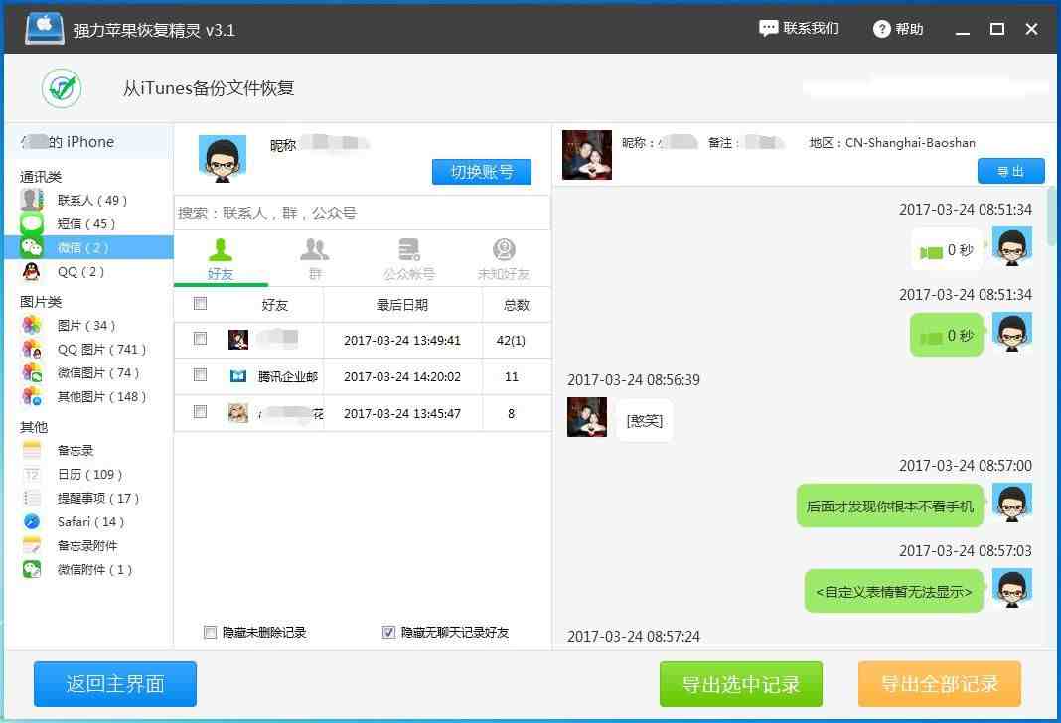The image size is (1061, 723).
Task: Click the app logo in title bar
Action: (x=44, y=29)
